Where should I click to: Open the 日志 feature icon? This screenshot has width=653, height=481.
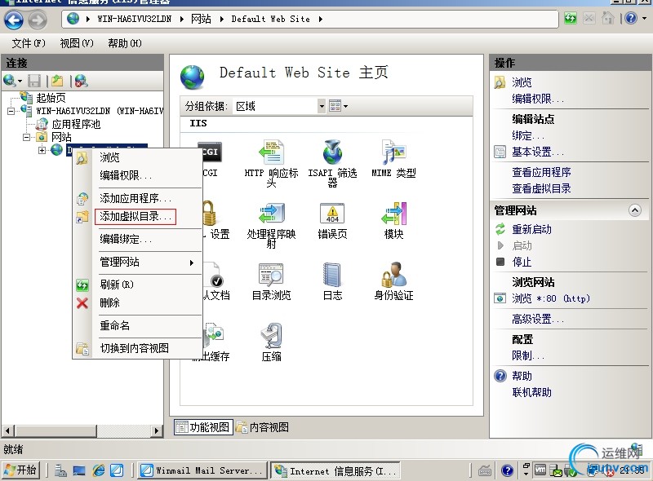[332, 275]
